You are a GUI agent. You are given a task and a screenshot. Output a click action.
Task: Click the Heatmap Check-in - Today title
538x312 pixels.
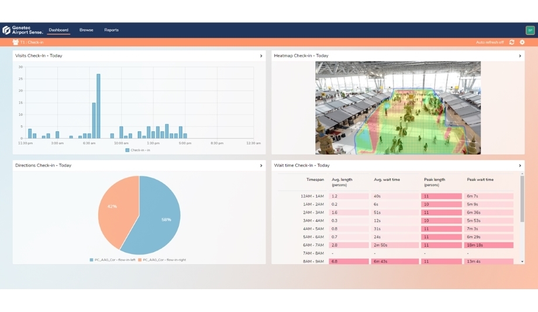point(301,56)
